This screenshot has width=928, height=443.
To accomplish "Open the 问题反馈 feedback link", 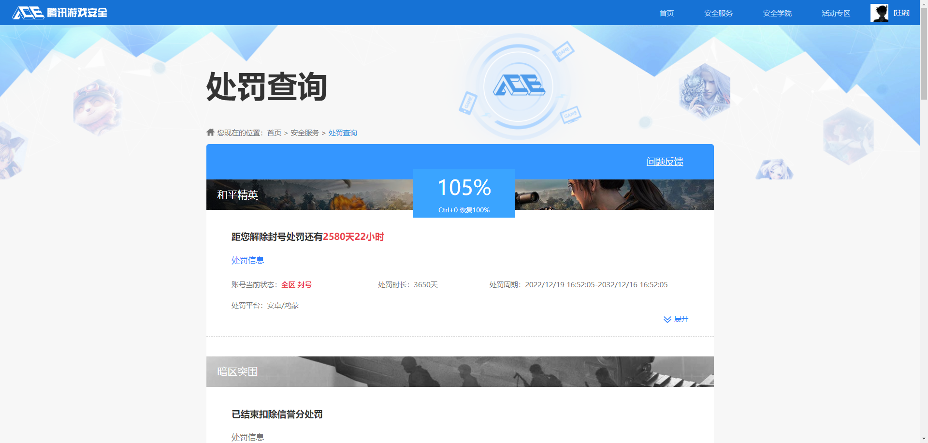I will (665, 162).
